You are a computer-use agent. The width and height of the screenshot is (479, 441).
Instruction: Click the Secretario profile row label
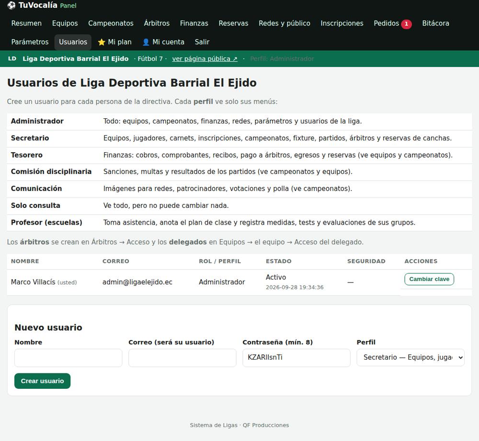point(30,138)
